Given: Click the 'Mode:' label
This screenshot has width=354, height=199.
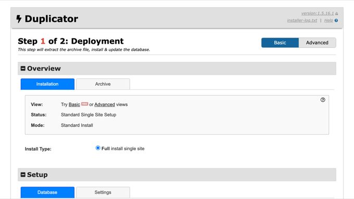Looking at the screenshot, I should coord(37,125).
